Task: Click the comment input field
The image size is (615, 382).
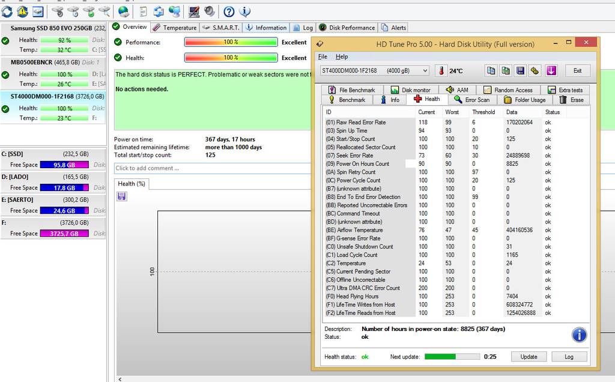Action: coord(213,168)
